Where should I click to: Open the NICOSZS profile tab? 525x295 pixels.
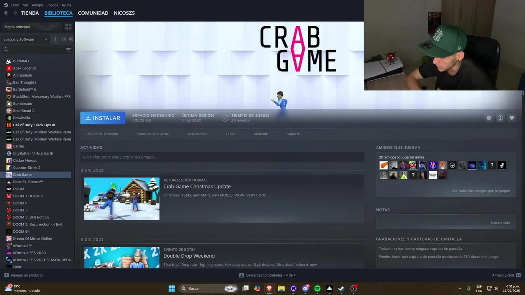(124, 13)
